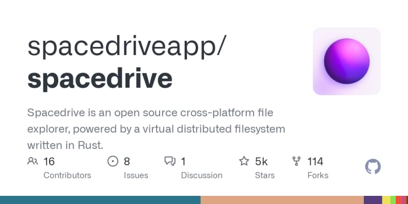Click the Stars star icon
The height and width of the screenshot is (204, 408).
point(244,162)
